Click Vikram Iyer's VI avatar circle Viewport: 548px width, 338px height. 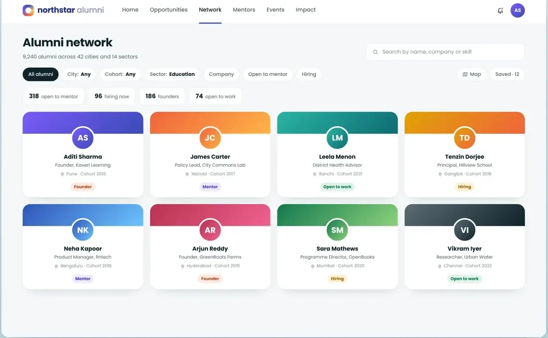(465, 230)
